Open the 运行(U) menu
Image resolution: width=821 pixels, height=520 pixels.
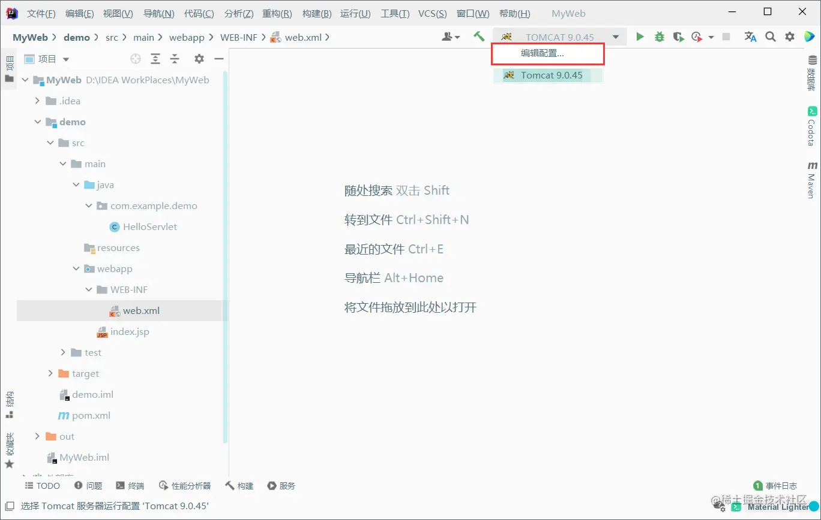pos(355,14)
